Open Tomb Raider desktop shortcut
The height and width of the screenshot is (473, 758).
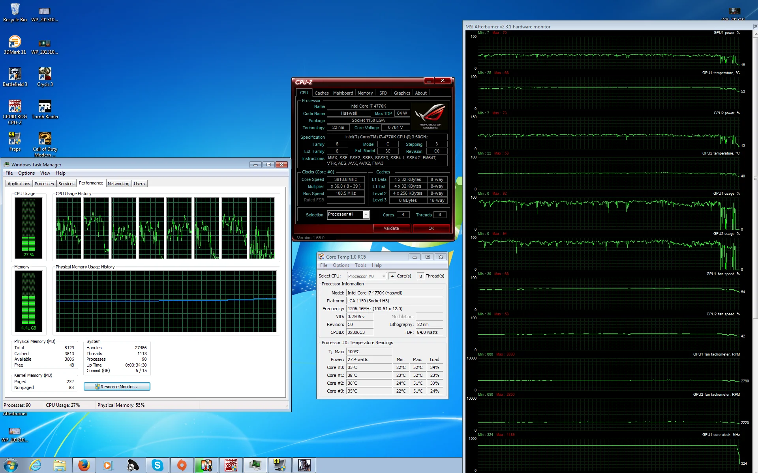pos(45,110)
